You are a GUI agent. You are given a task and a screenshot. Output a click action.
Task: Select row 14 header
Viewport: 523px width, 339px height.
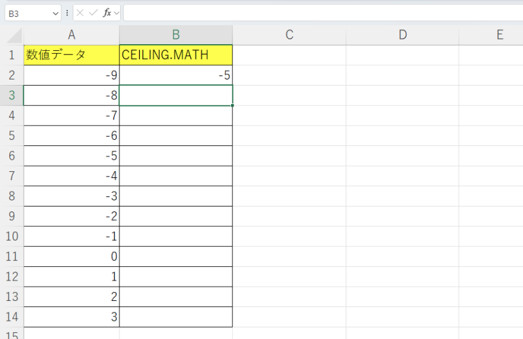click(x=12, y=317)
